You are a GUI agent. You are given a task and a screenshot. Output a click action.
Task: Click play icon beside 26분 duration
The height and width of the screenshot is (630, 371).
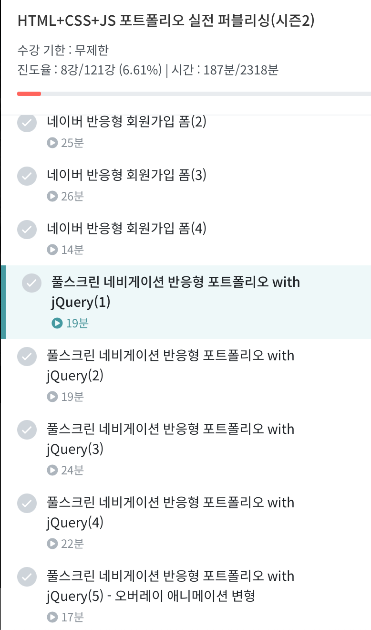point(52,196)
